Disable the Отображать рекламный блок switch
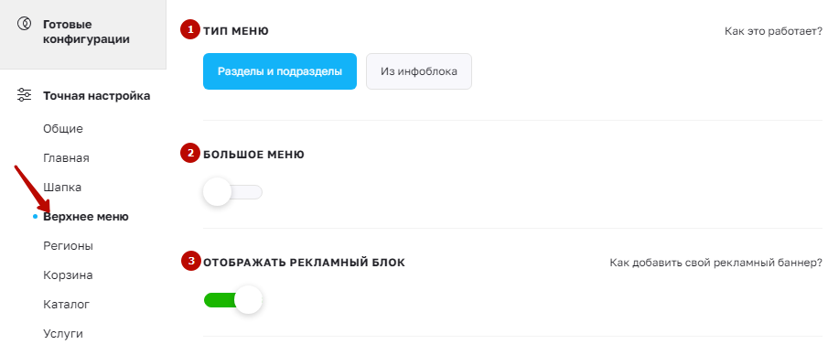Screen dimensions: 828x355 click(x=233, y=301)
